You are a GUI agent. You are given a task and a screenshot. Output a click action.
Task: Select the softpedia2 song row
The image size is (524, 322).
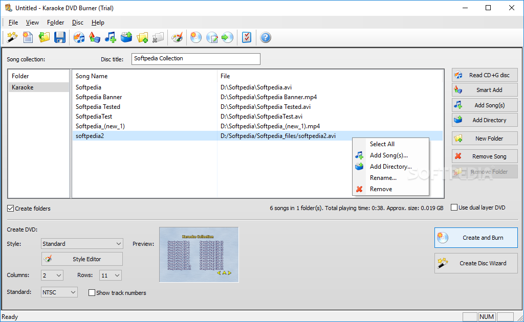(x=258, y=136)
